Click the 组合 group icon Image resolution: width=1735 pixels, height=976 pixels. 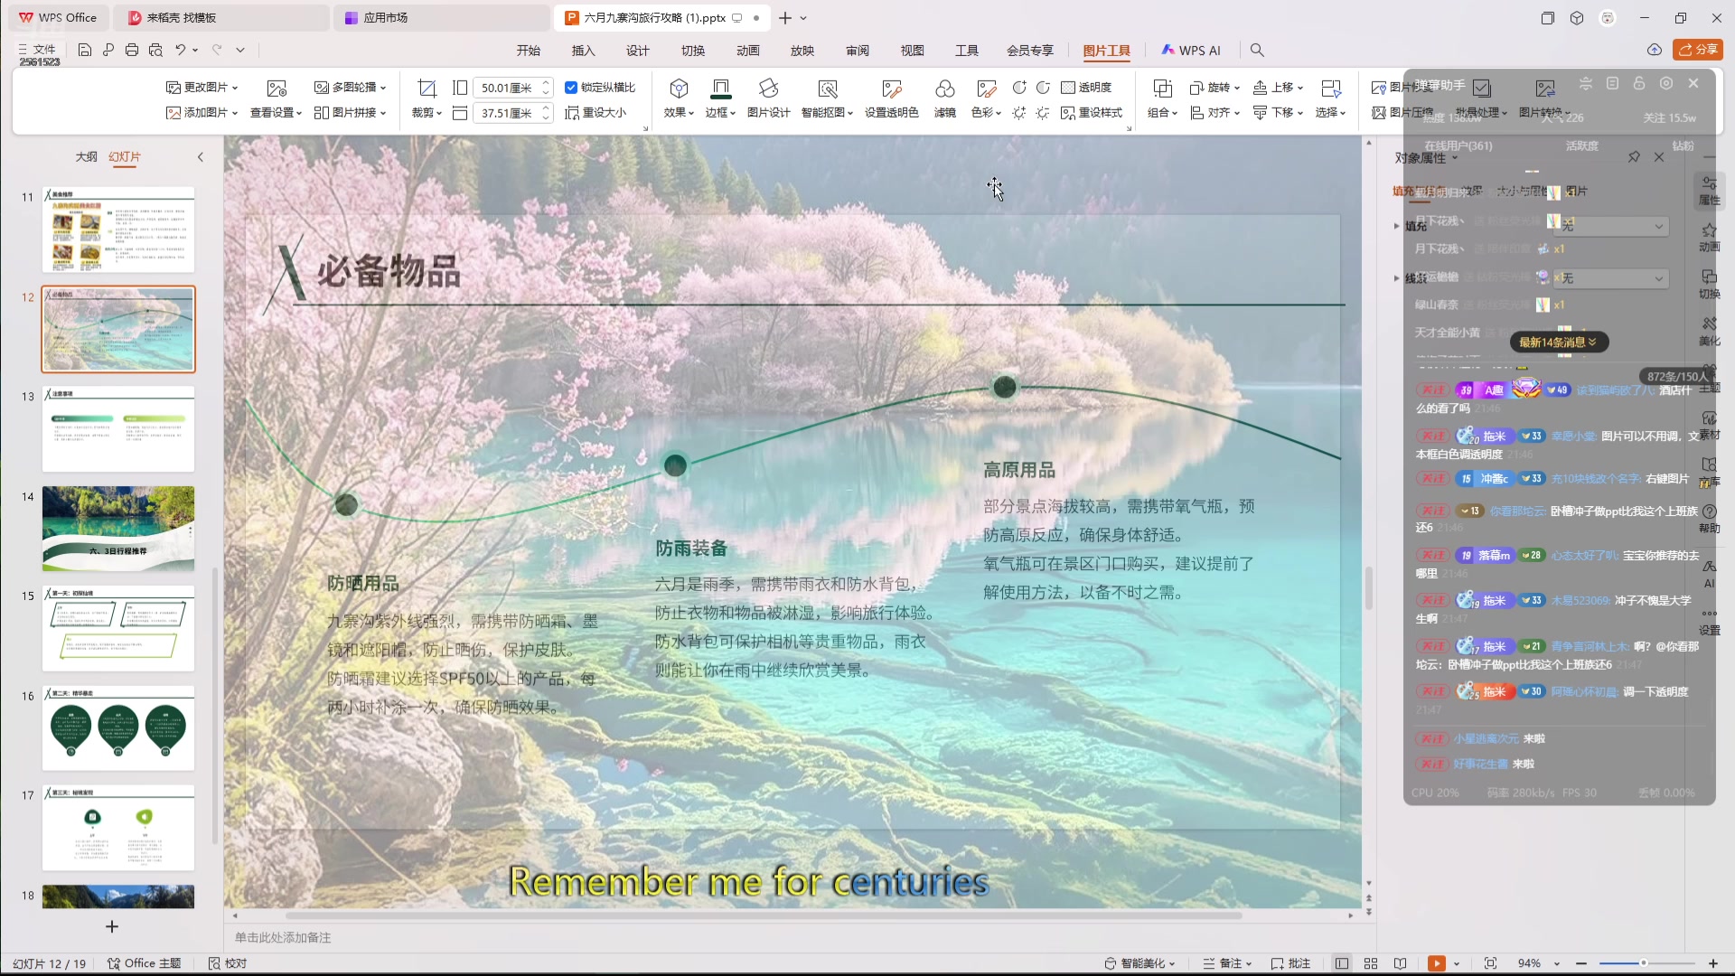1162,88
